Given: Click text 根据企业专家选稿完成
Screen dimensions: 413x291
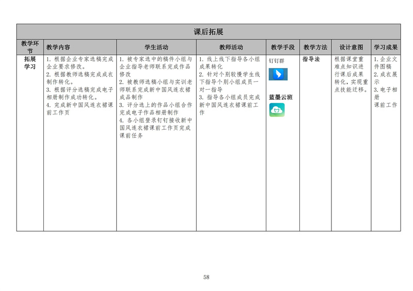Looking at the screenshot, I should 84,59.
